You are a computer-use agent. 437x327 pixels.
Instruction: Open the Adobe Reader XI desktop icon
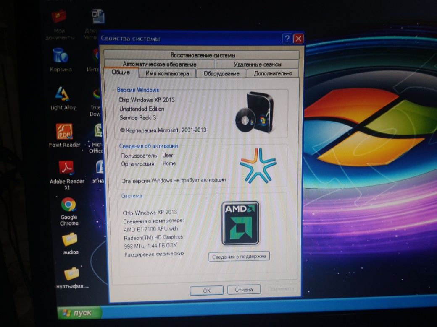point(67,175)
